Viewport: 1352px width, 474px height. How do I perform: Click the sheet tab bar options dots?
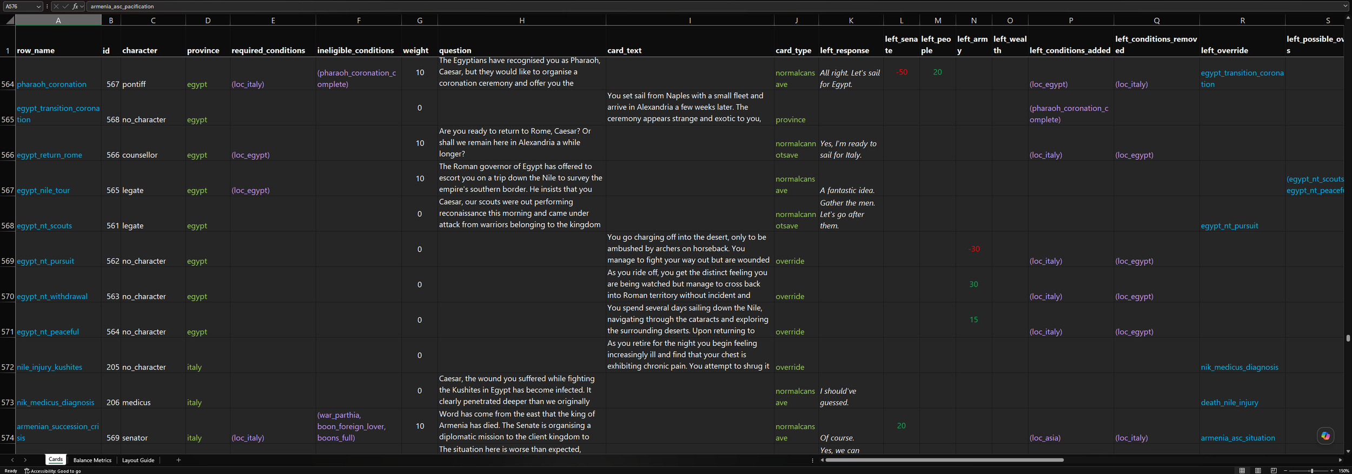[x=812, y=460]
